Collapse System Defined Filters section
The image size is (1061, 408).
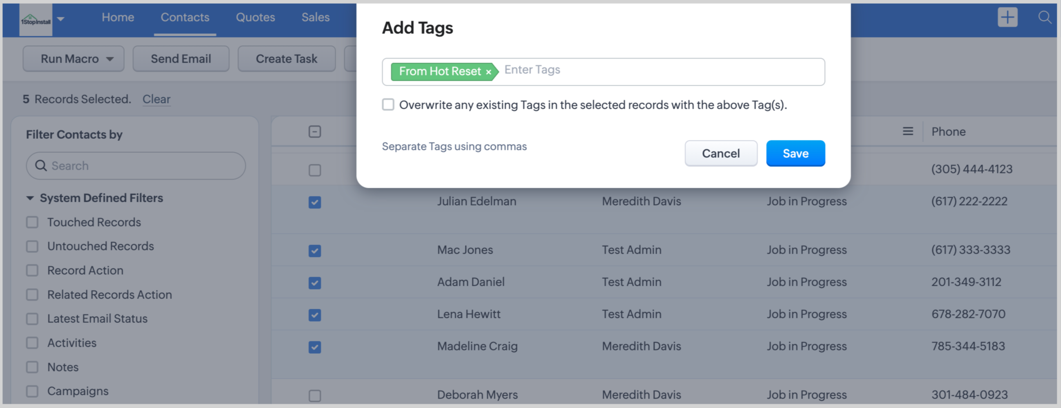point(30,198)
